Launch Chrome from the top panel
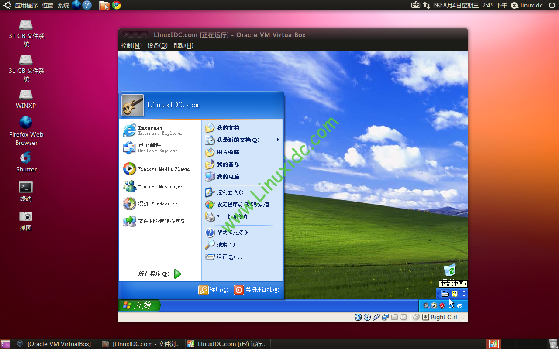The width and height of the screenshot is (559, 349). [116, 5]
